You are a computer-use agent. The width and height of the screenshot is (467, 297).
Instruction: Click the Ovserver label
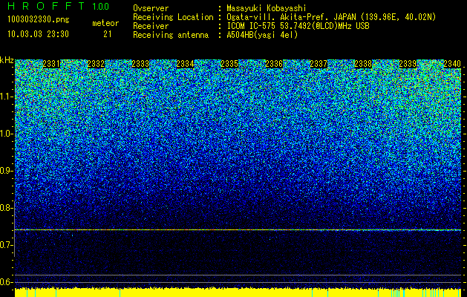pos(151,8)
